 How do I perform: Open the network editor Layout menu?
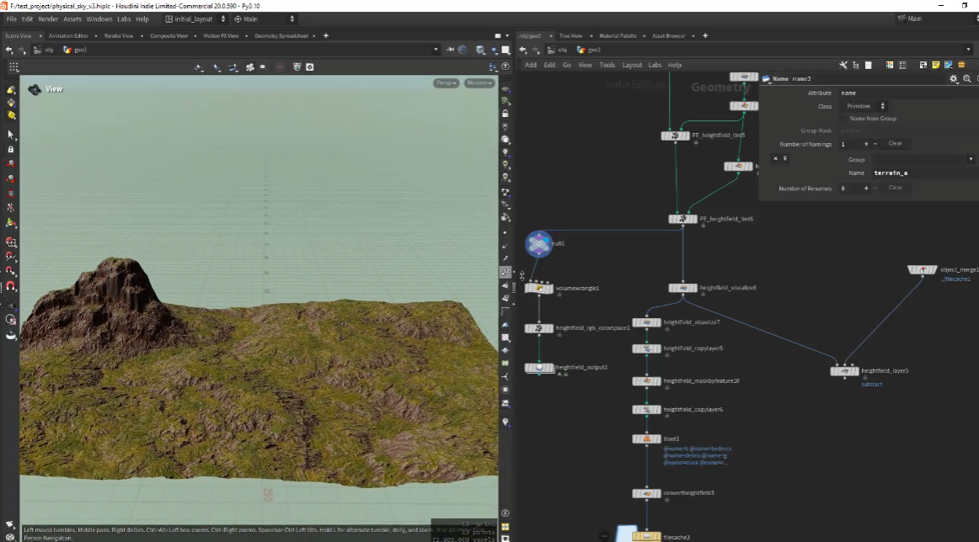pyautogui.click(x=632, y=65)
